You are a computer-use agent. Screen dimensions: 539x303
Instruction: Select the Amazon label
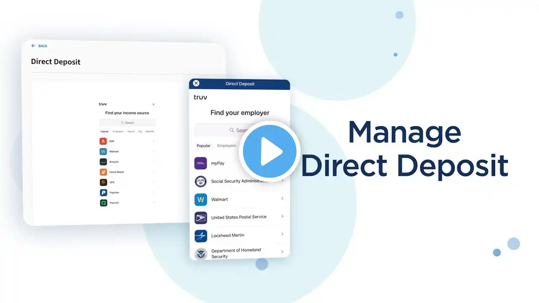tap(114, 162)
